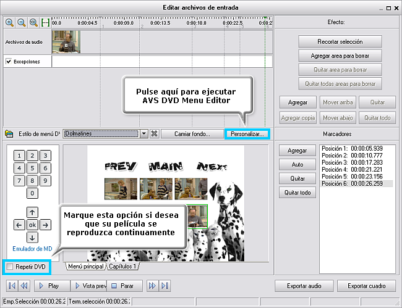Stop playback with Parar button

124,286
